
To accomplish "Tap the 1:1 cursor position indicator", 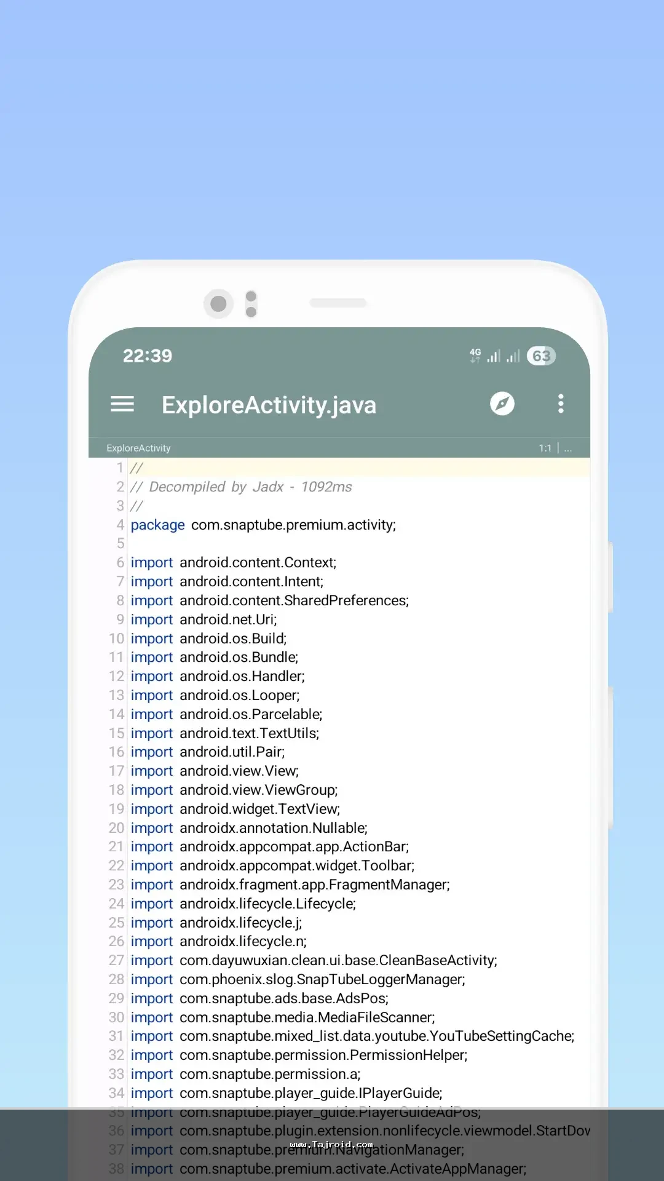I will 545,448.
